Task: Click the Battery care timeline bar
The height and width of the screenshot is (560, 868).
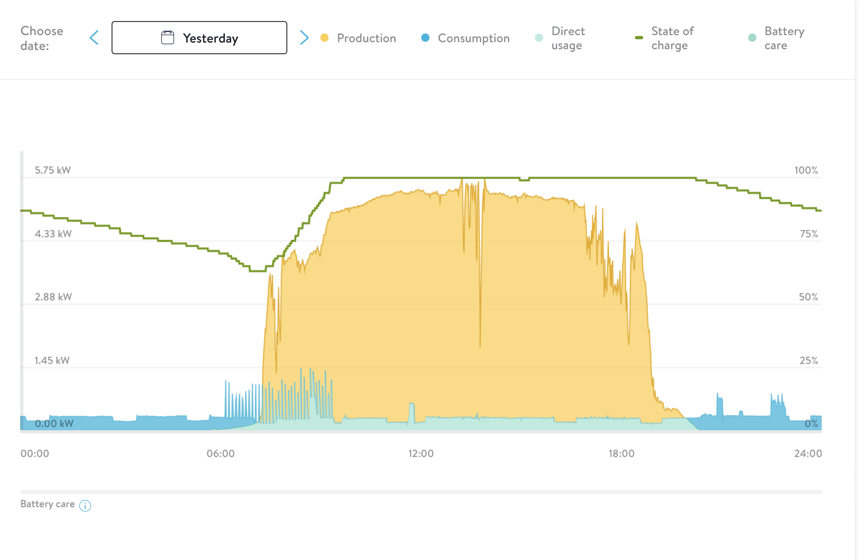Action: pos(421,492)
